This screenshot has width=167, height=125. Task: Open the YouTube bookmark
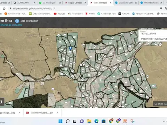59,14
